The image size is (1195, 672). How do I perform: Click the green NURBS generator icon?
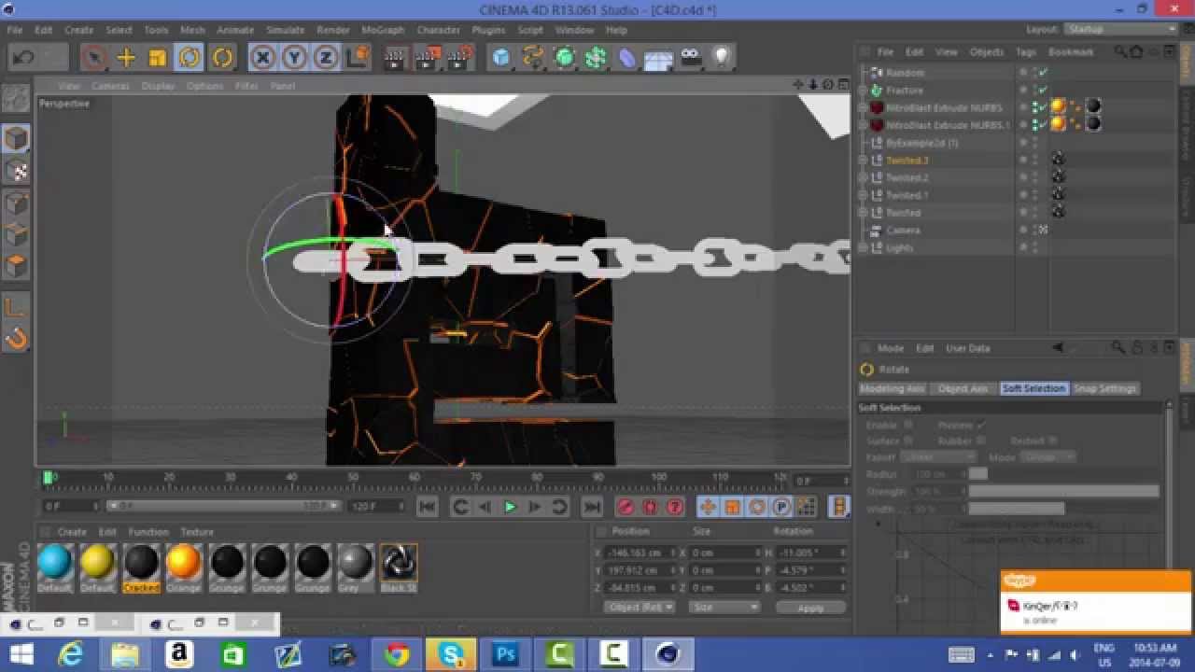(x=565, y=58)
